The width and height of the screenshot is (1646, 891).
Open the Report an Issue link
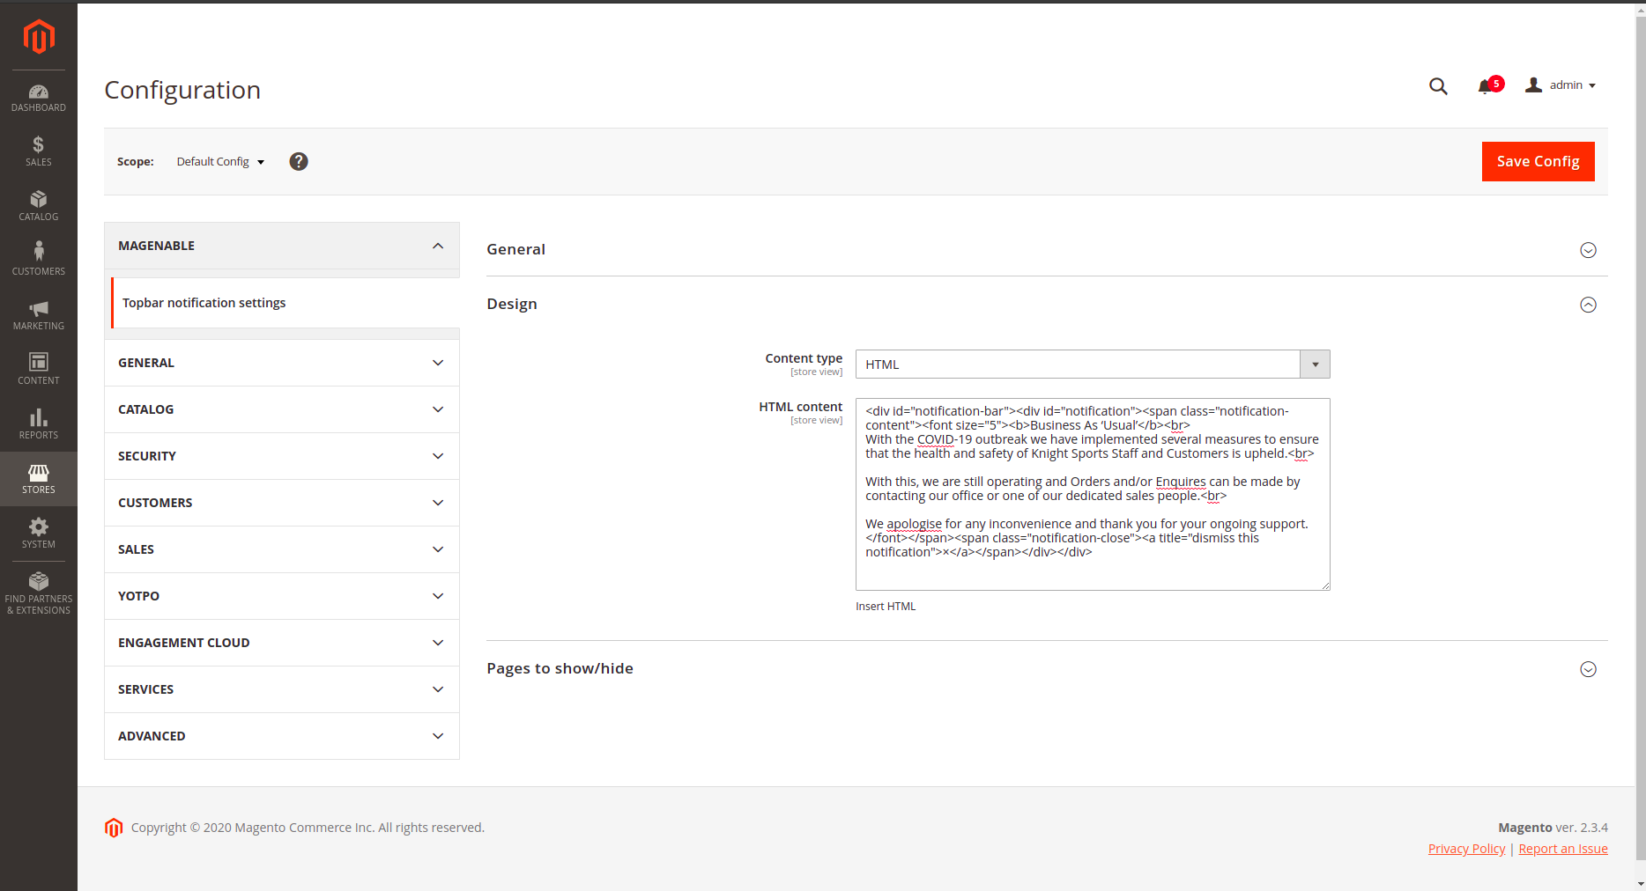click(1563, 849)
